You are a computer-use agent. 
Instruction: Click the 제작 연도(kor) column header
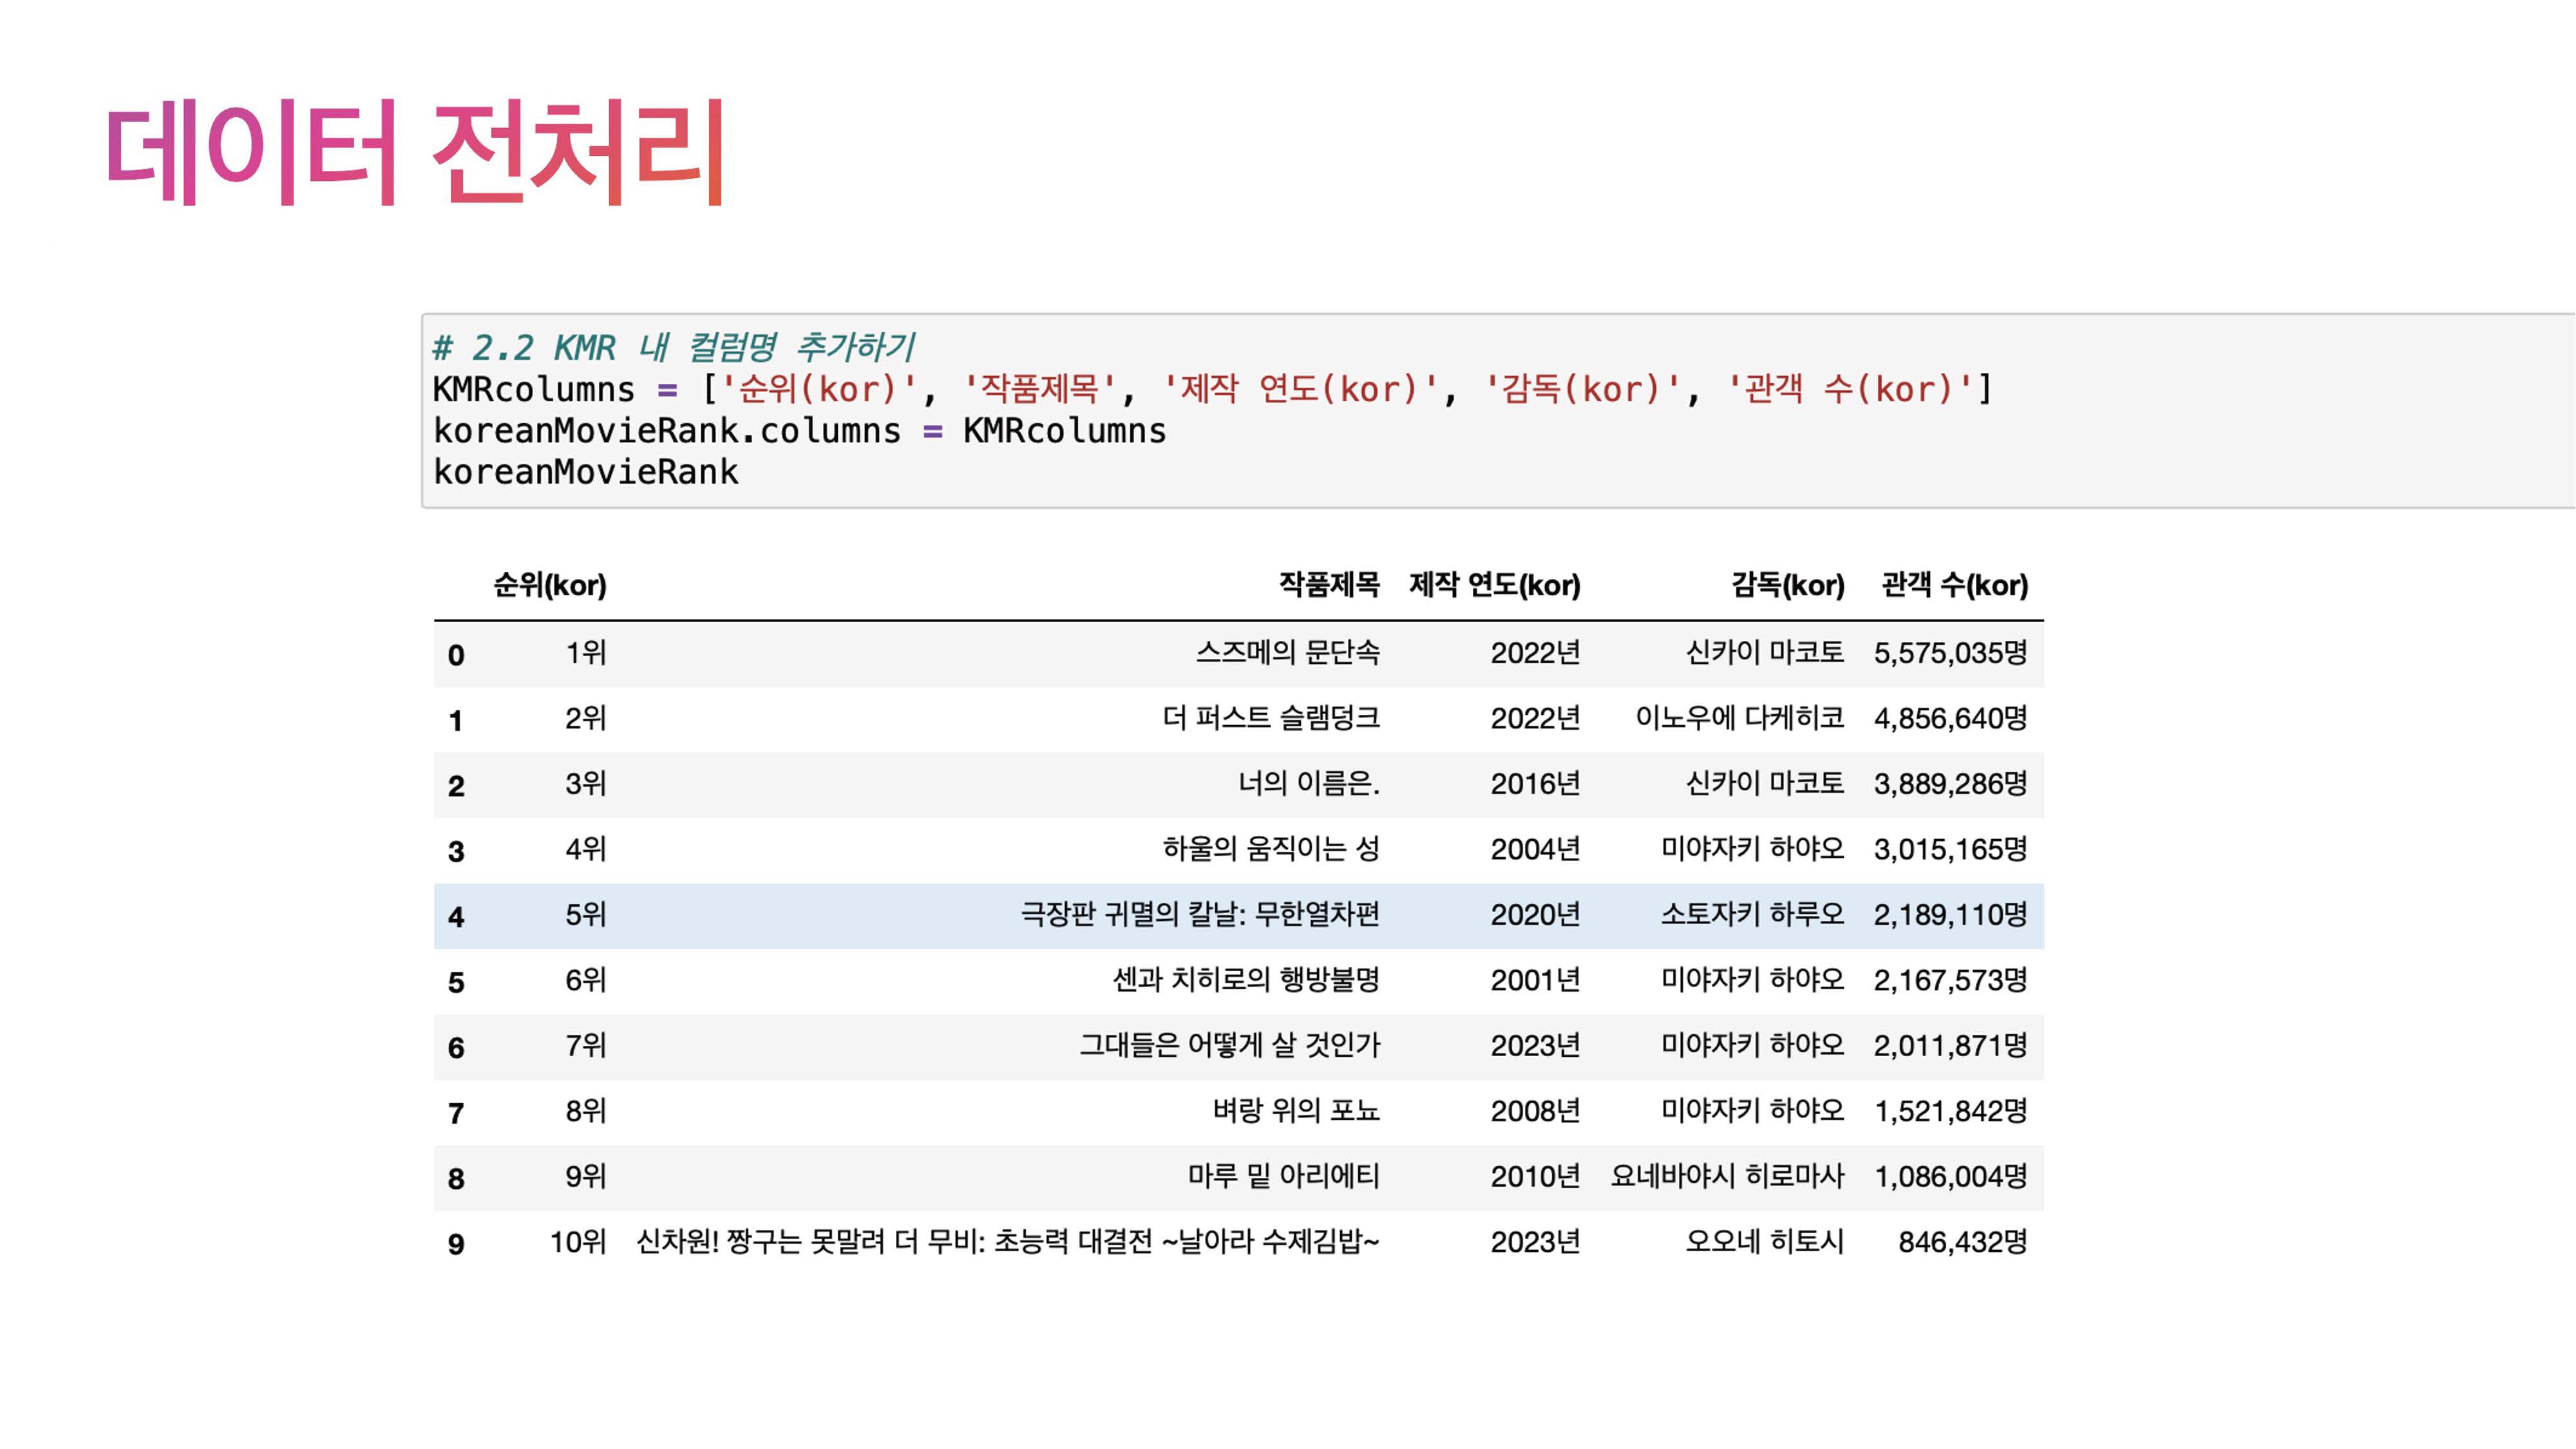click(1494, 585)
